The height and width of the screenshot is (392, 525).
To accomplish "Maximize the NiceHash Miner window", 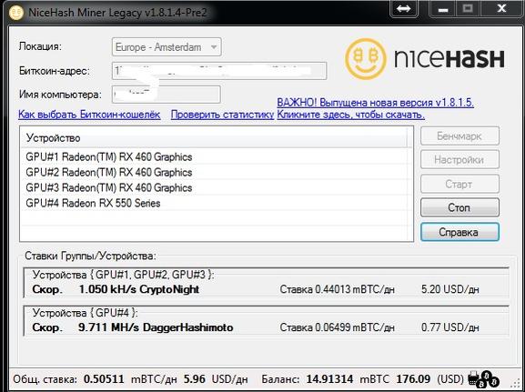I will (468, 9).
